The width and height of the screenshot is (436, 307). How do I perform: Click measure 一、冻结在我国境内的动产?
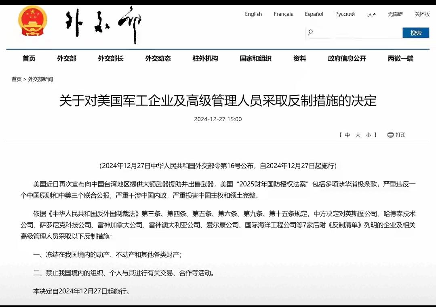click(x=107, y=254)
